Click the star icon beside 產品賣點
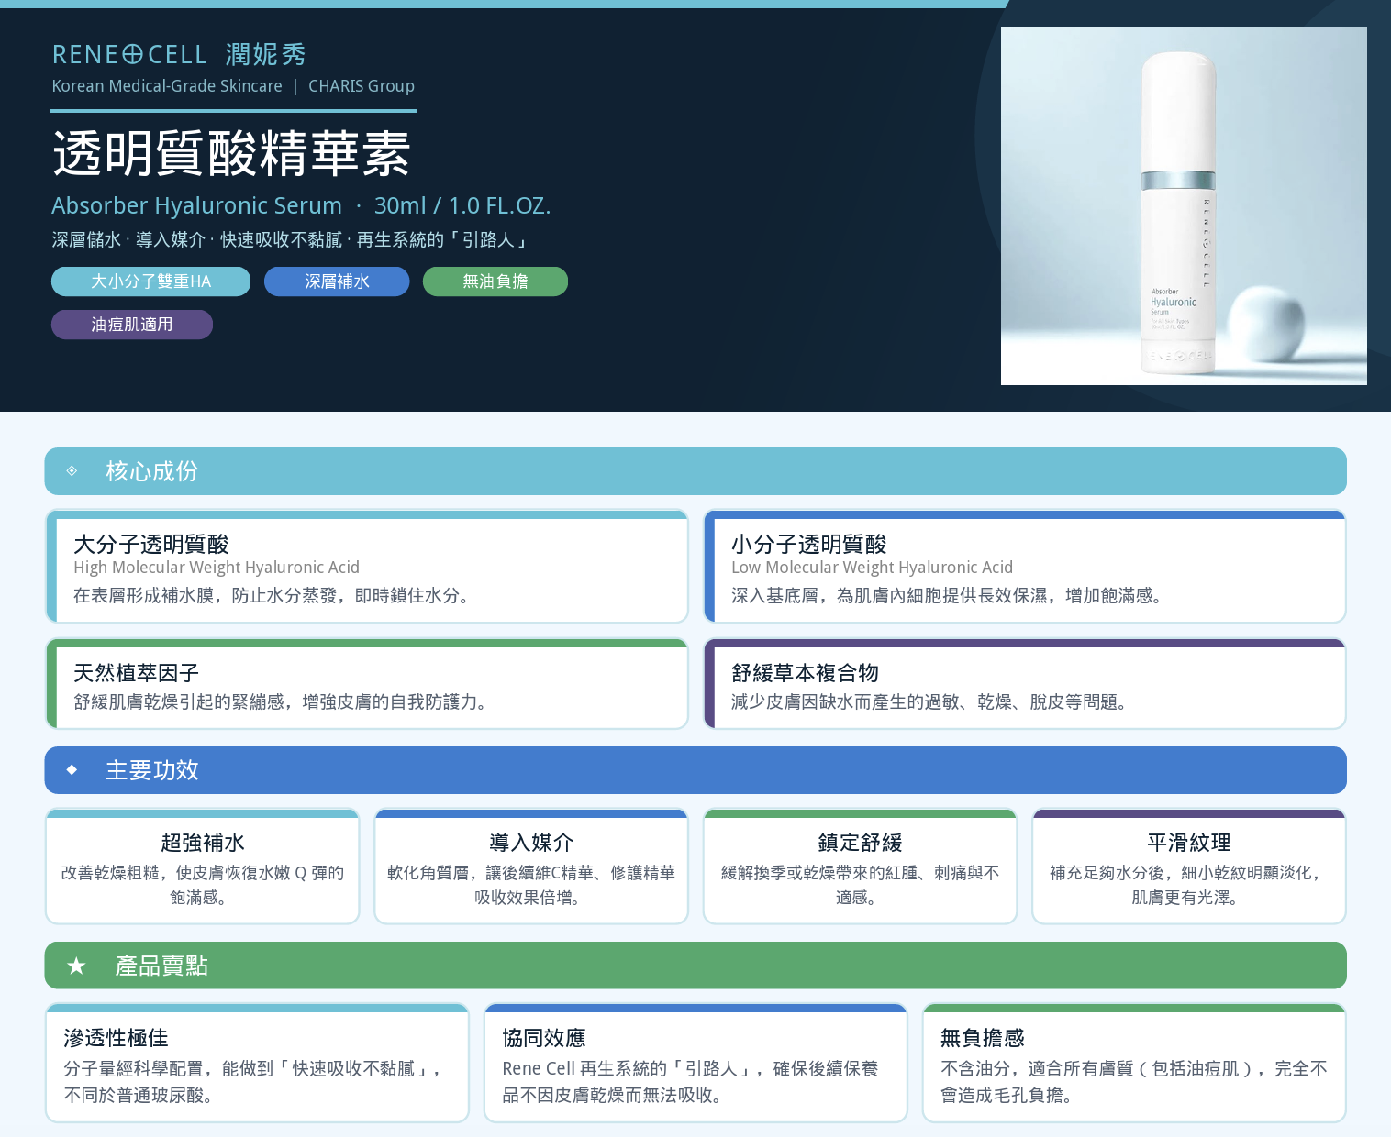This screenshot has height=1137, width=1391. [x=76, y=966]
